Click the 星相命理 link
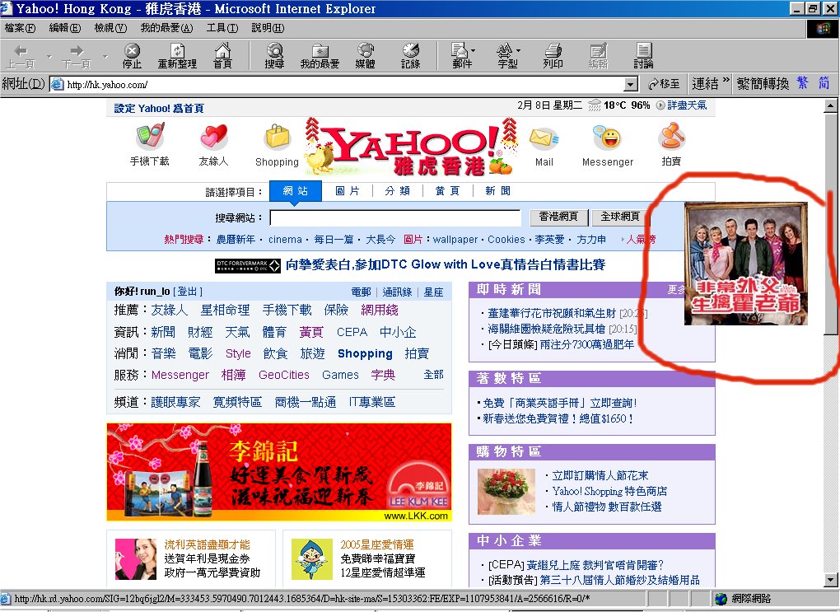 tap(225, 311)
